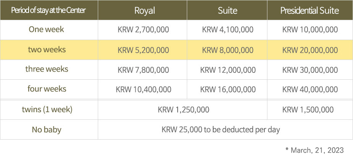The image size is (353, 161).
Task: Click the KRW 4,100,000 Suite price
Action: point(228,30)
